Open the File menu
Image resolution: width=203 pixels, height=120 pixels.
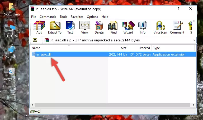(x=34, y=17)
